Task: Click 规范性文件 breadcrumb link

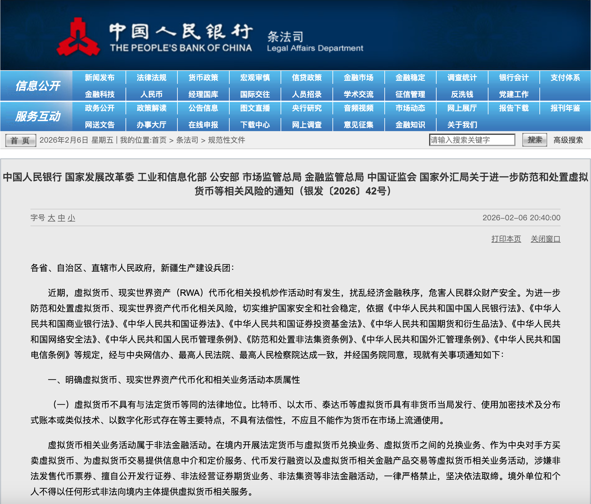Action: point(227,140)
